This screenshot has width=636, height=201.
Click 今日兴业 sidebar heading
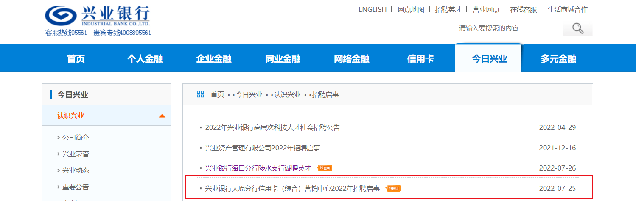(x=73, y=95)
